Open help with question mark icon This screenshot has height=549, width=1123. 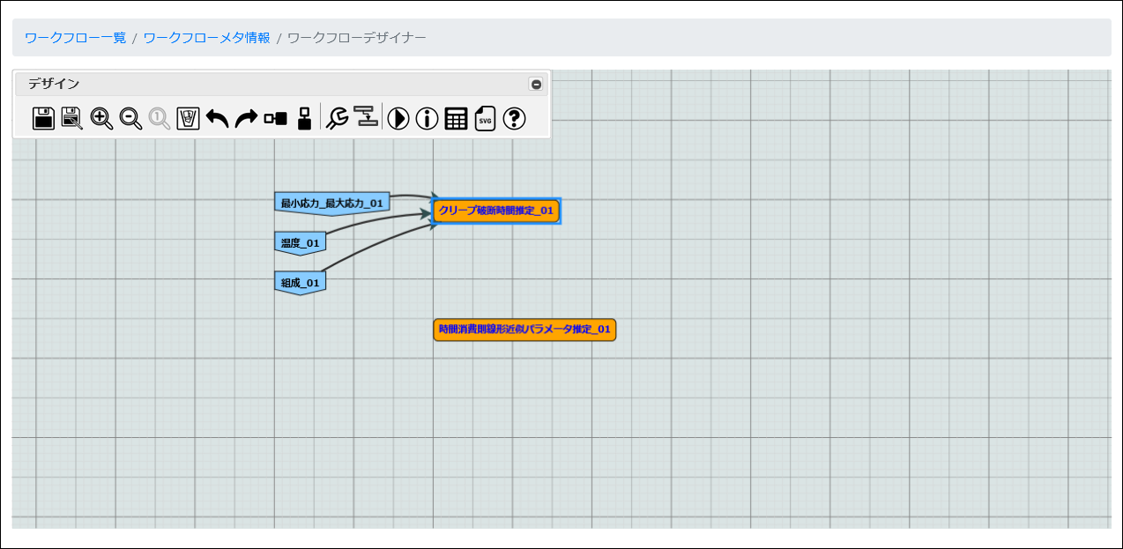[515, 118]
